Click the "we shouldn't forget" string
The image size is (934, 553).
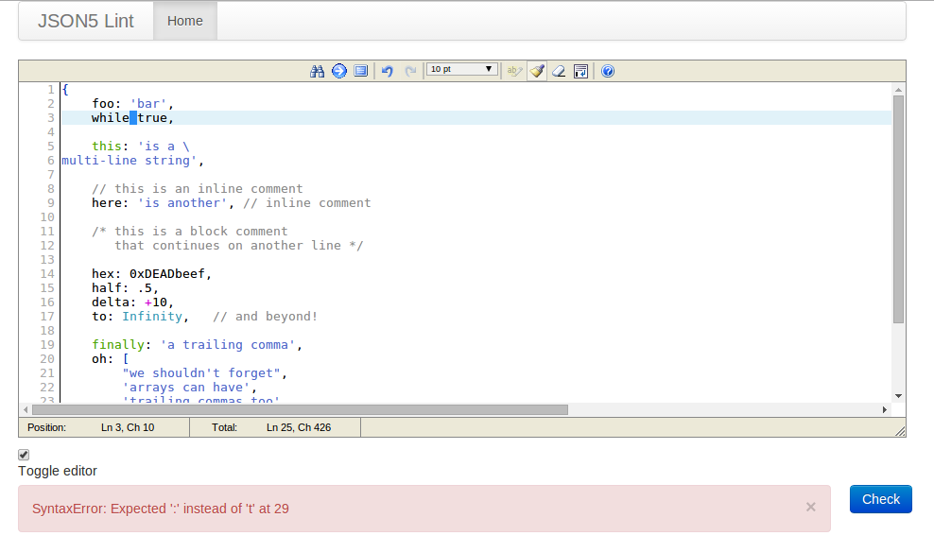pyautogui.click(x=201, y=373)
